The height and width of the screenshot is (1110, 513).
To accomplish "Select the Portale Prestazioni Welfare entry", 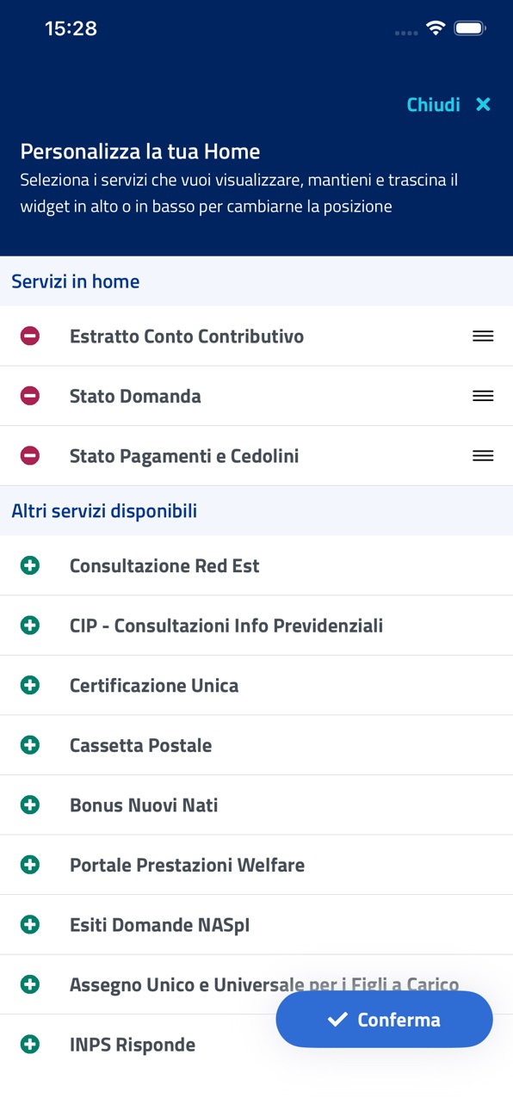I will click(x=256, y=865).
